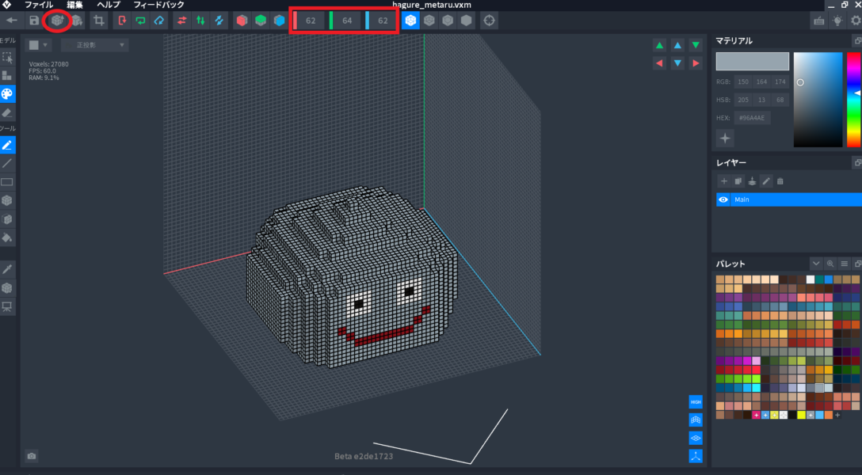Switch to the third cube display mode
Image resolution: width=862 pixels, height=475 pixels.
point(448,21)
